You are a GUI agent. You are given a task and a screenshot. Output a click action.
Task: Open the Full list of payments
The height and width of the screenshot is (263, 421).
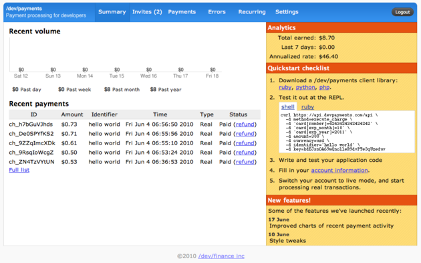pos(19,170)
